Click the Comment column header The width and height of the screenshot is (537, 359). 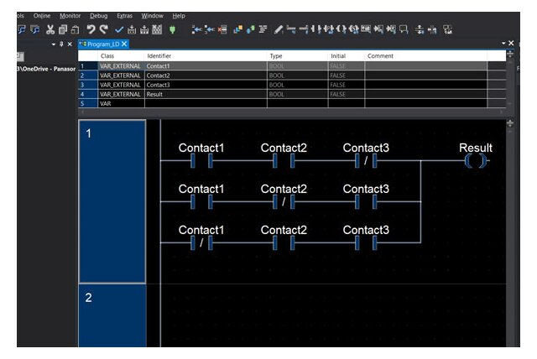click(426, 56)
